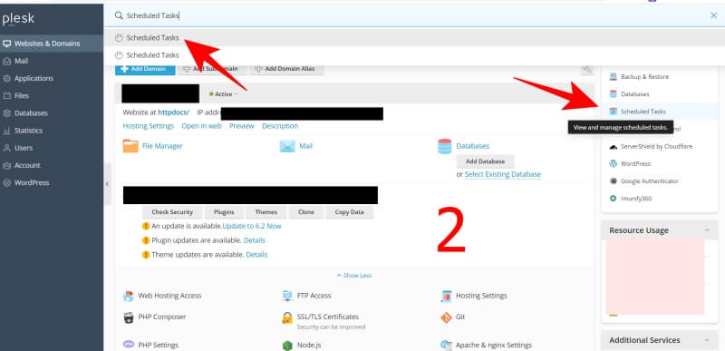Click the Clone button
The image size is (725, 351).
click(306, 212)
